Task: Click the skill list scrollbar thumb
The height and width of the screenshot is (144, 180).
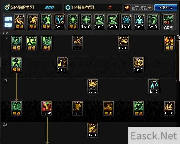Action: pyautogui.click(x=178, y=60)
